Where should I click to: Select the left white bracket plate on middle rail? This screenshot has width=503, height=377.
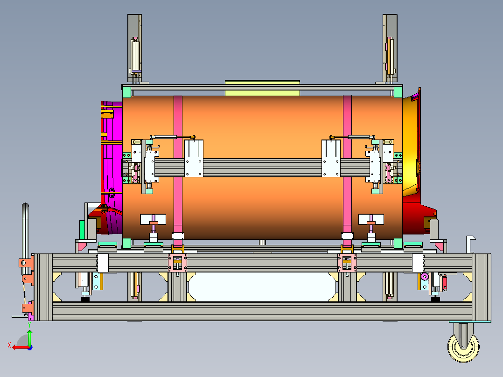[x=194, y=158]
